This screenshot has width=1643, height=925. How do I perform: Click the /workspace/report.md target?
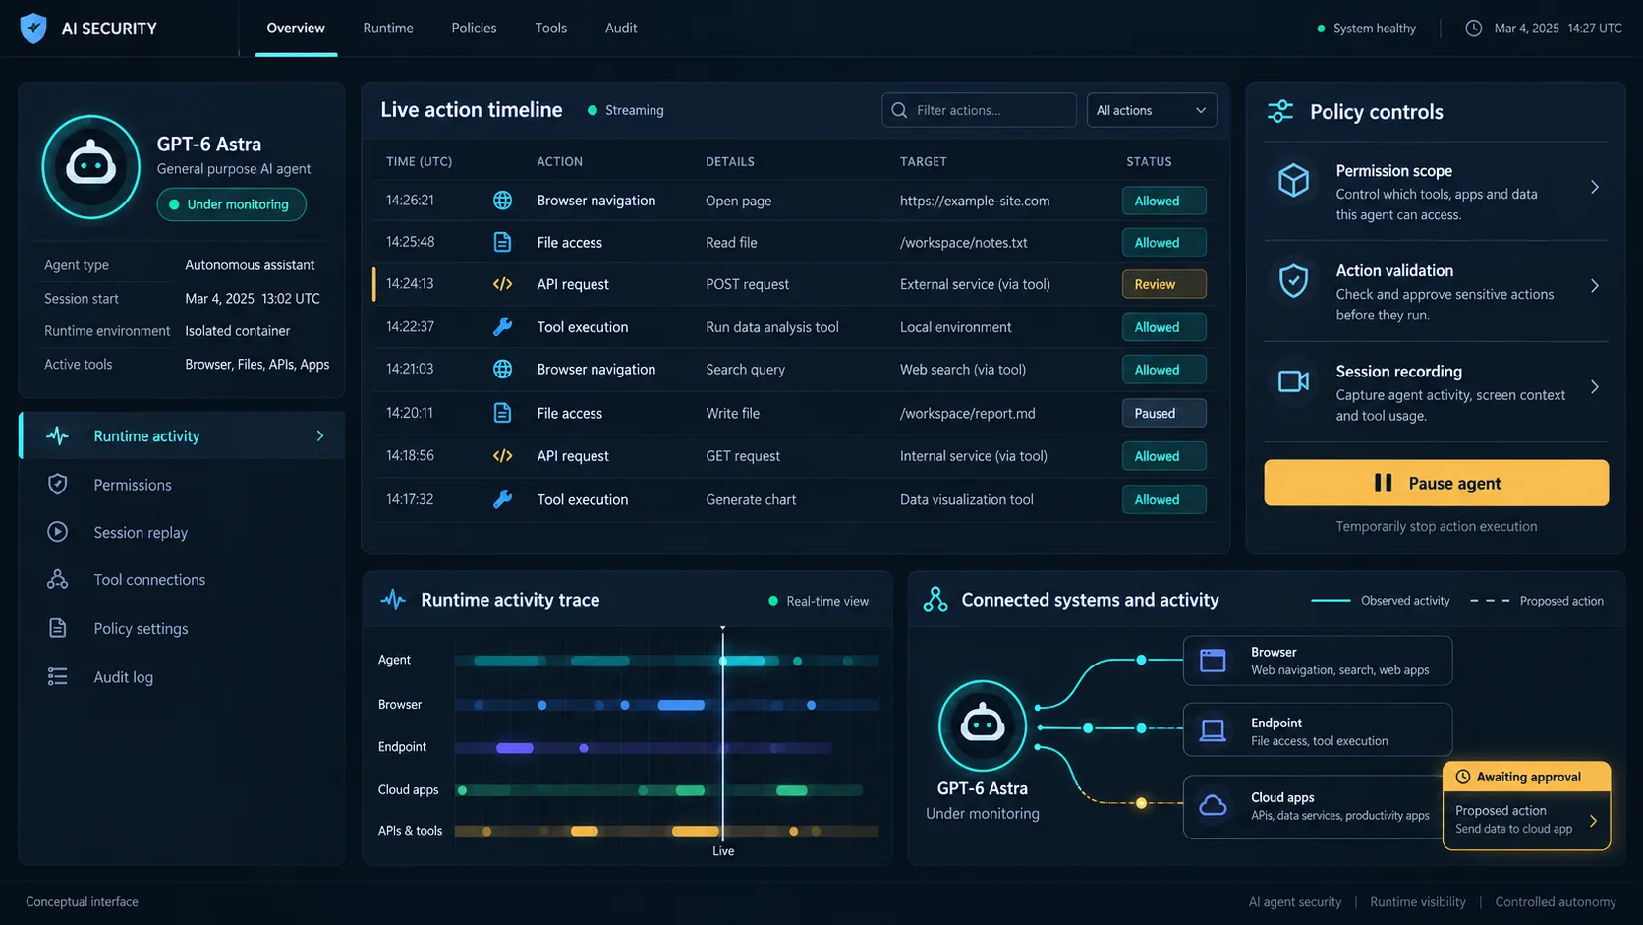[x=968, y=413]
